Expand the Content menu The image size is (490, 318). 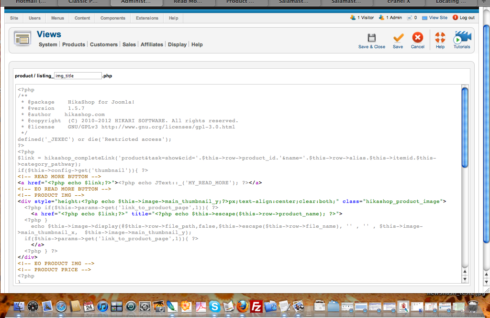tap(82, 18)
